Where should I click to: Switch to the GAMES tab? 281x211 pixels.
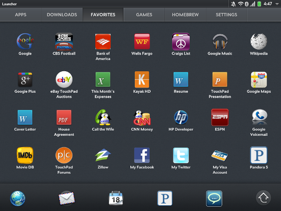point(144,15)
